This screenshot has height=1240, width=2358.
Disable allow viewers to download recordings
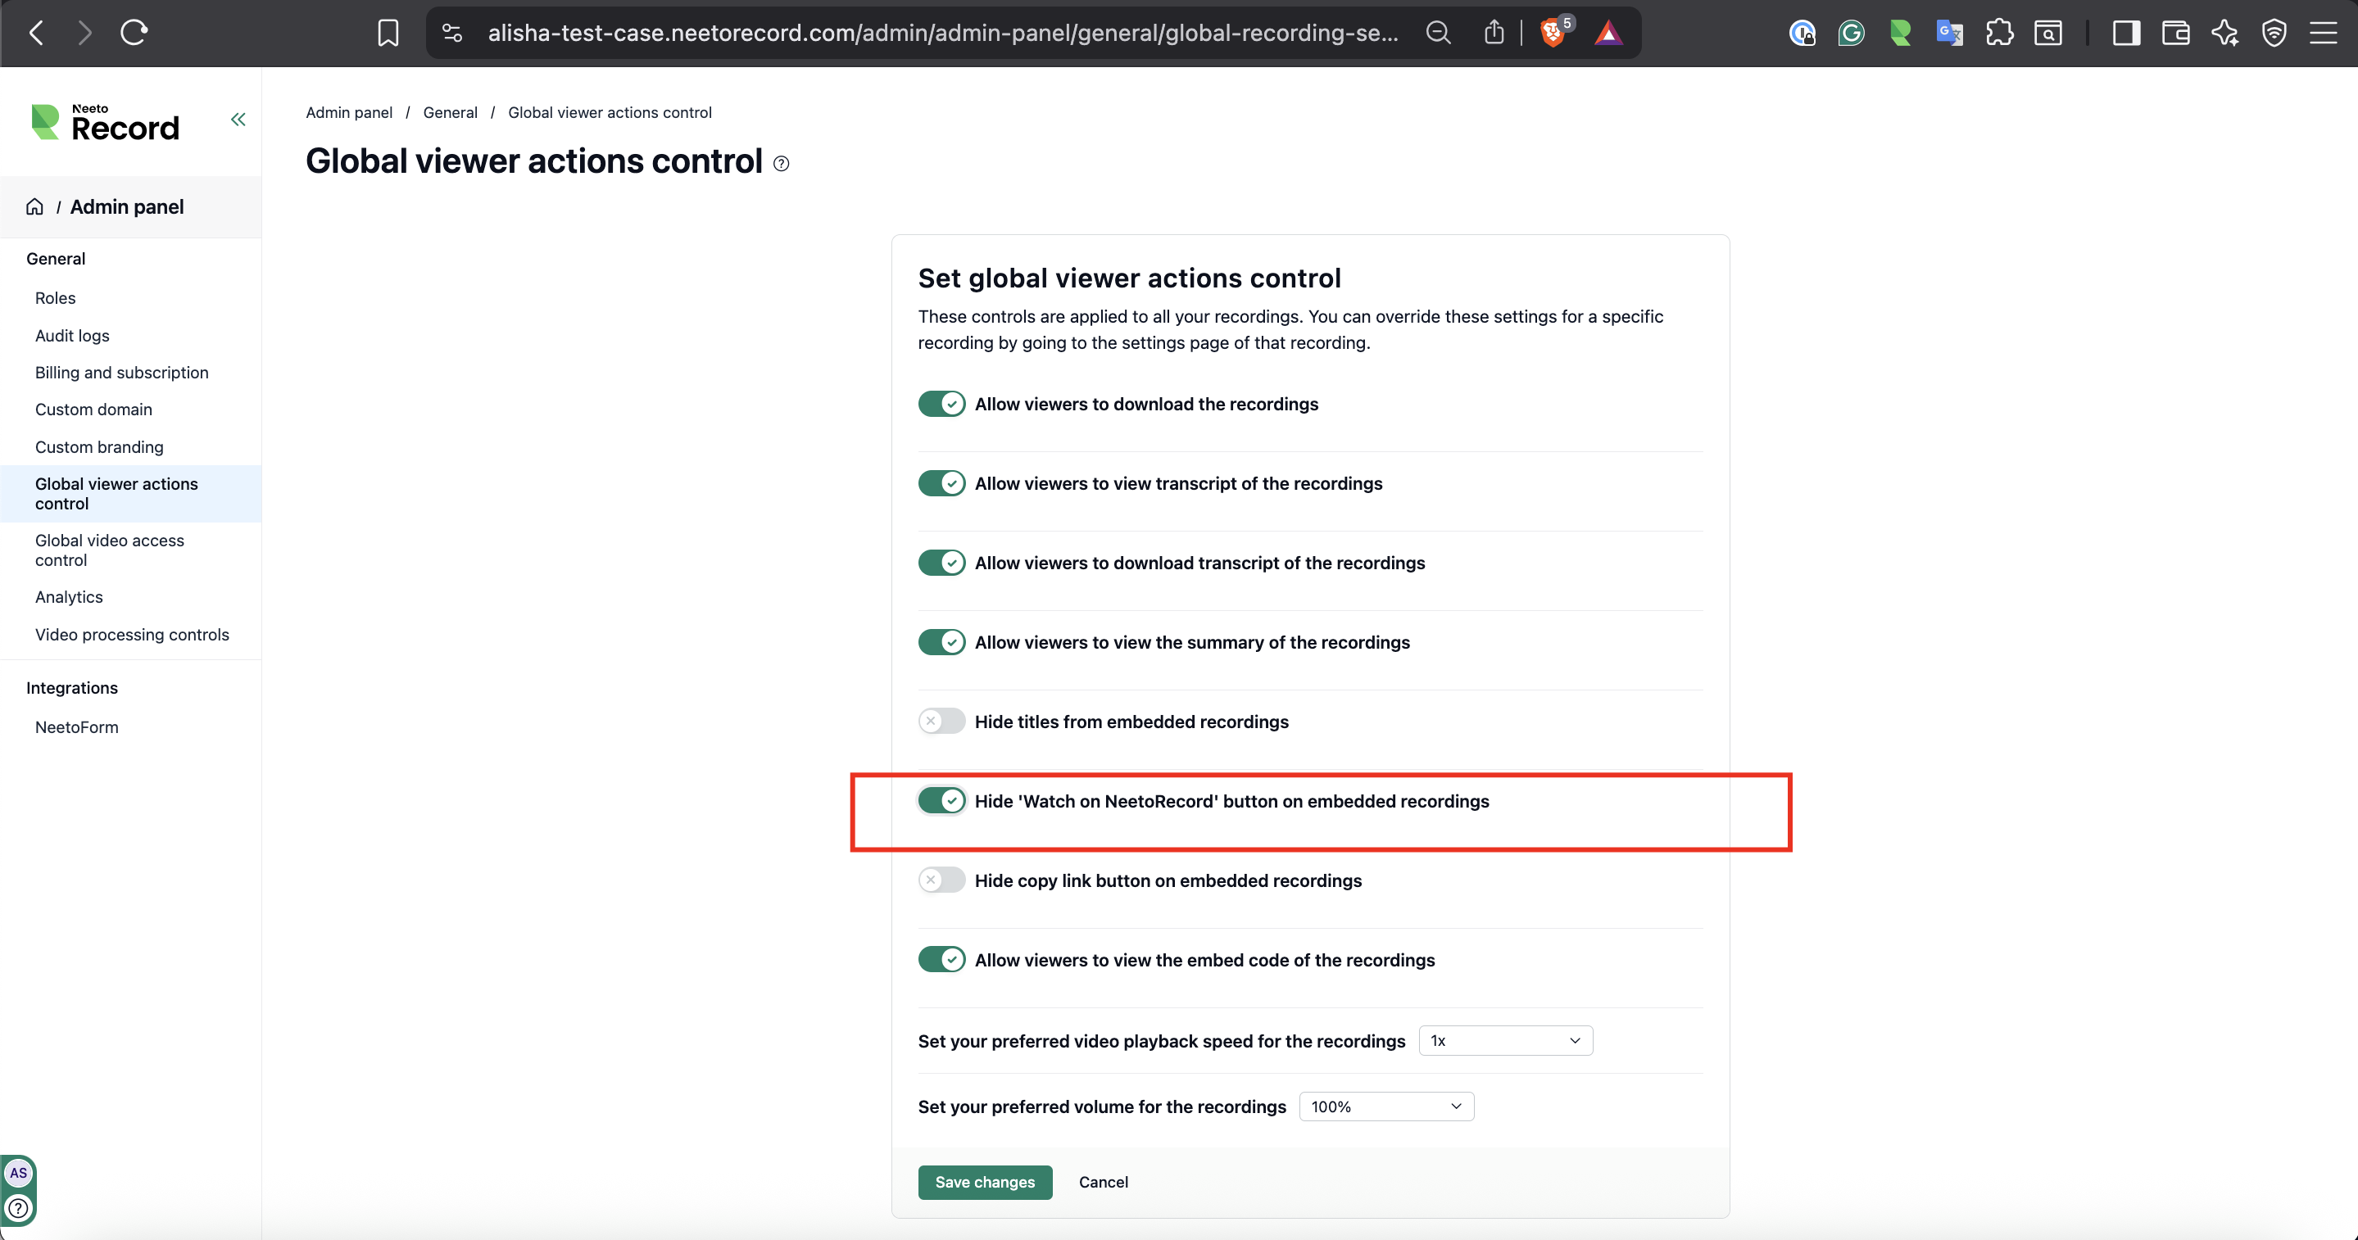(x=941, y=404)
